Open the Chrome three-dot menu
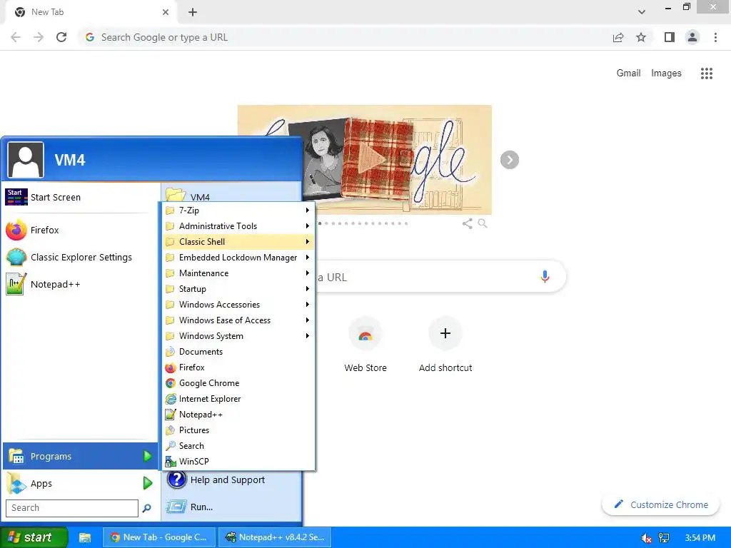 click(715, 37)
